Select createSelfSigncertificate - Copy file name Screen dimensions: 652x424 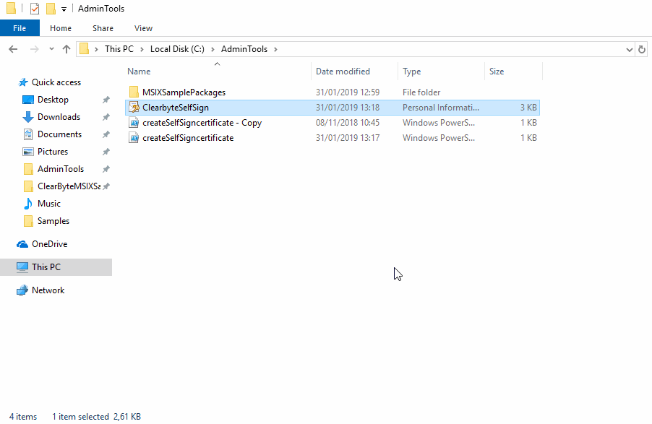click(x=202, y=123)
